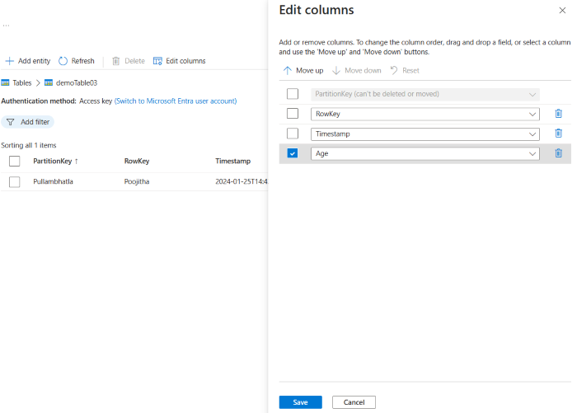Click the Move up arrow icon

288,71
